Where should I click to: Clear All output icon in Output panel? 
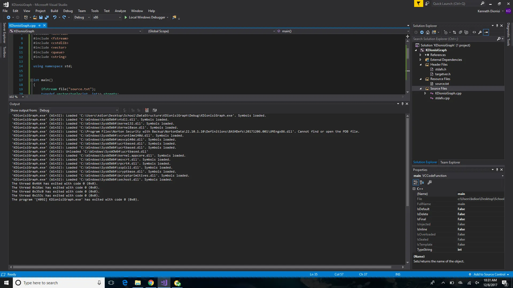click(x=147, y=110)
